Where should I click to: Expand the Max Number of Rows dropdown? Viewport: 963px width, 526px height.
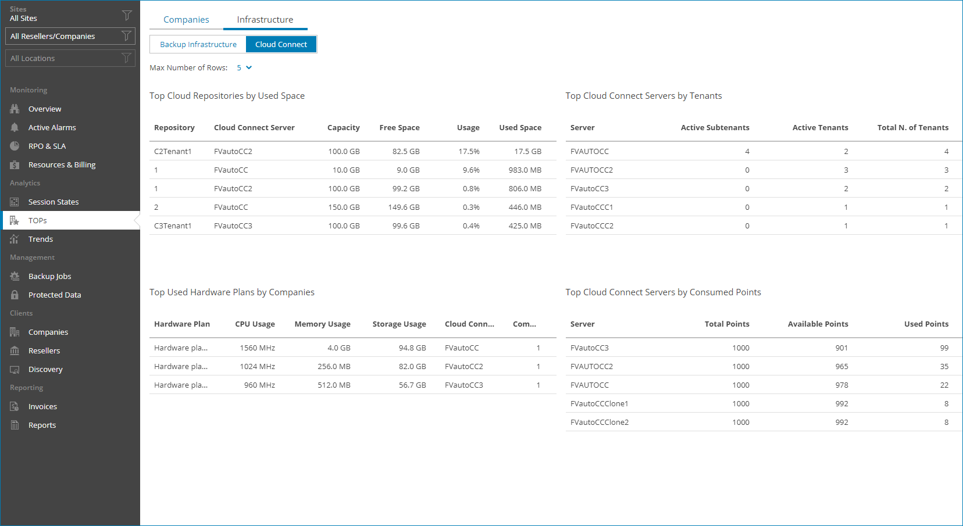pyautogui.click(x=244, y=67)
